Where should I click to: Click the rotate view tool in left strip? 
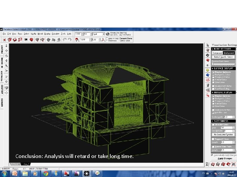[6, 56]
